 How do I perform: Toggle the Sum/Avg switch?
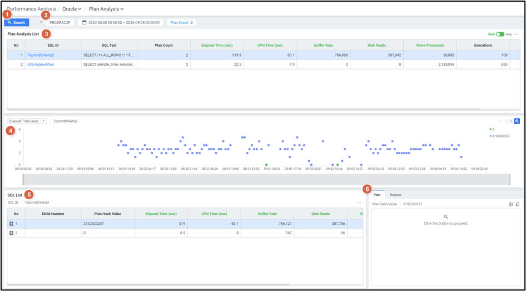(500, 34)
